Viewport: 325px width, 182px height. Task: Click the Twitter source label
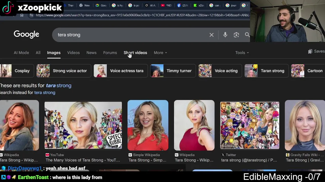click(x=231, y=155)
